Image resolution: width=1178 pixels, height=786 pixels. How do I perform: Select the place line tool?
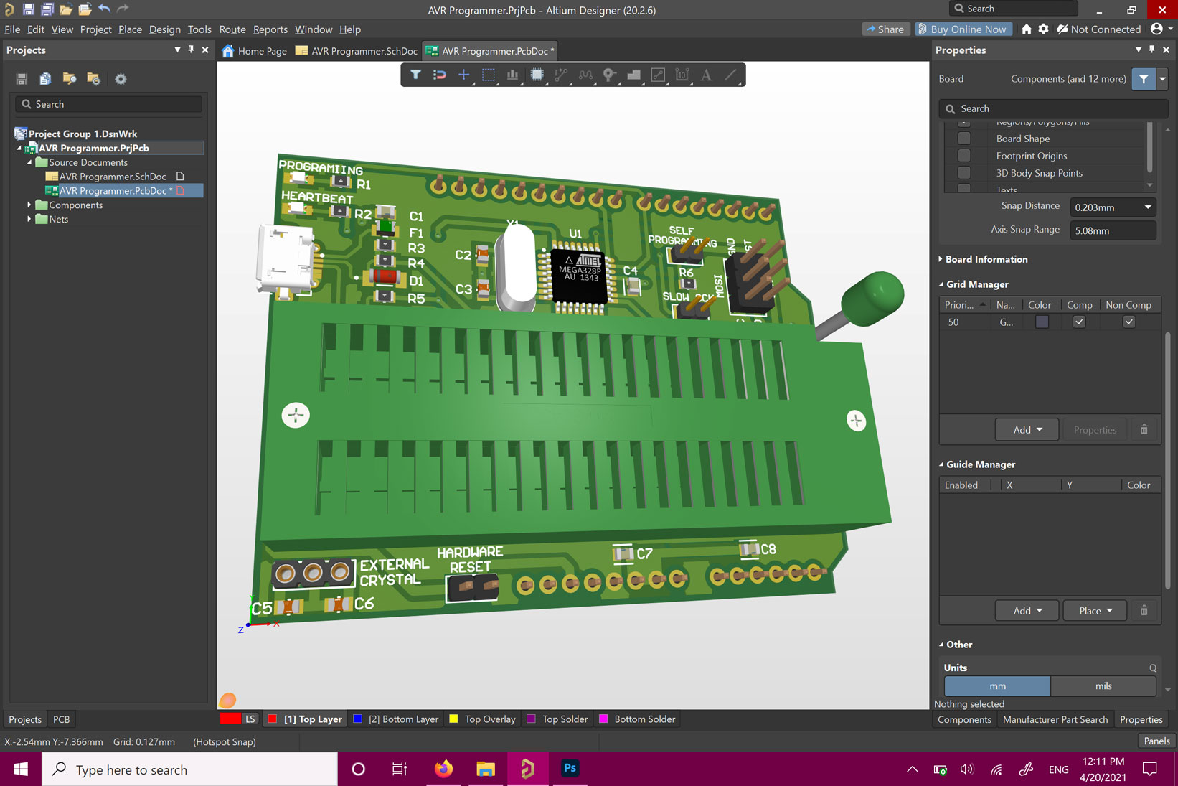pos(731,75)
